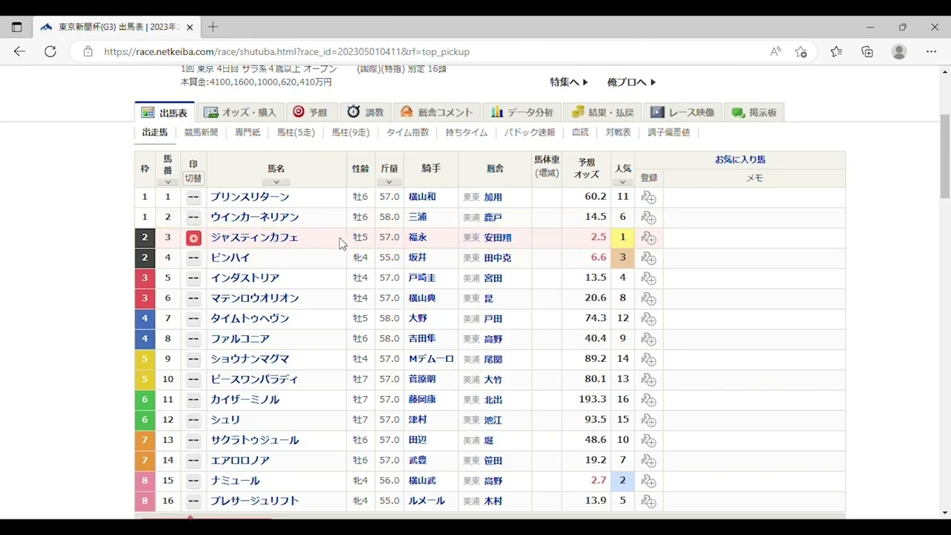Viewport: 951px width, 535px height.
Task: Set mark for インダストリア
Action: coord(193,278)
